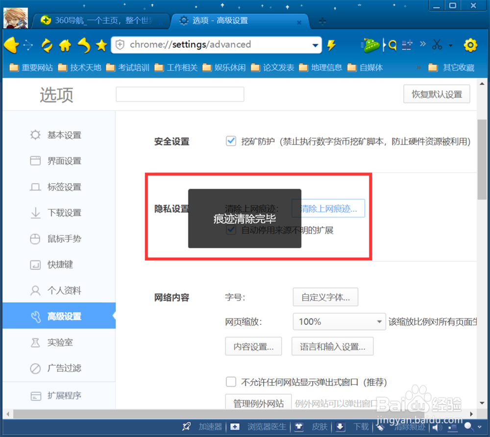This screenshot has width=490, height=437.
Task: Bookmark this page with star icon
Action: click(101, 46)
